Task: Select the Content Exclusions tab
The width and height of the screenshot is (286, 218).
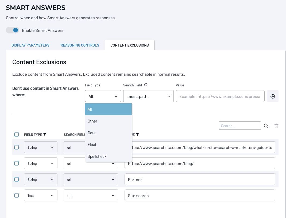Action: (x=130, y=45)
